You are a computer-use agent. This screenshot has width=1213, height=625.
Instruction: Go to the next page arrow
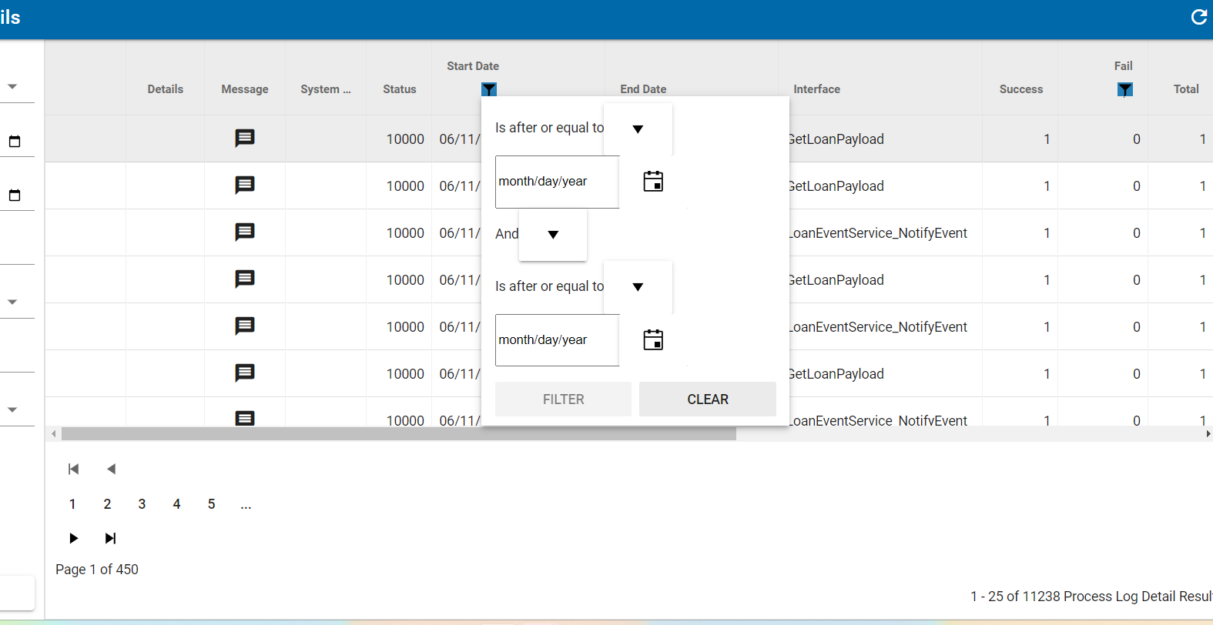73,538
